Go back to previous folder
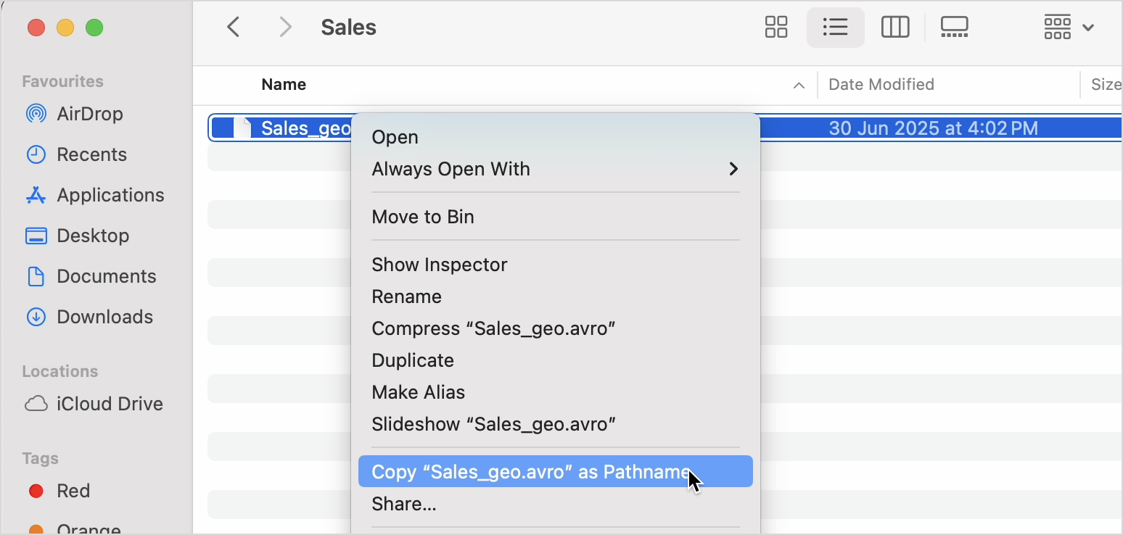The width and height of the screenshot is (1123, 535). tap(233, 28)
